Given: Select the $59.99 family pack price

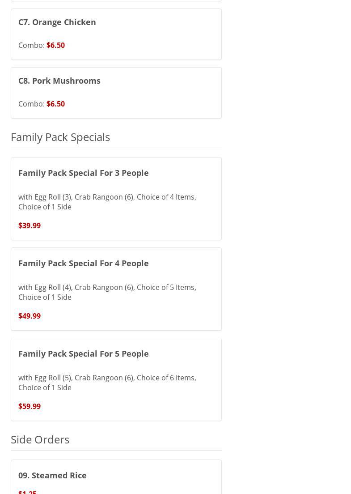Looking at the screenshot, I should (30, 406).
